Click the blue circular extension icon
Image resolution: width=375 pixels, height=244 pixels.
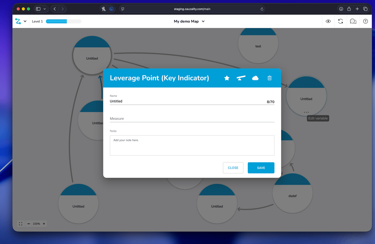point(111,9)
